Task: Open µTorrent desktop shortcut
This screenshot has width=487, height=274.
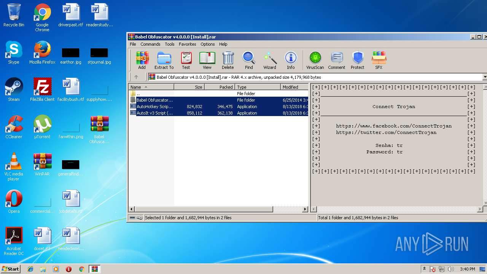Action: tap(42, 127)
